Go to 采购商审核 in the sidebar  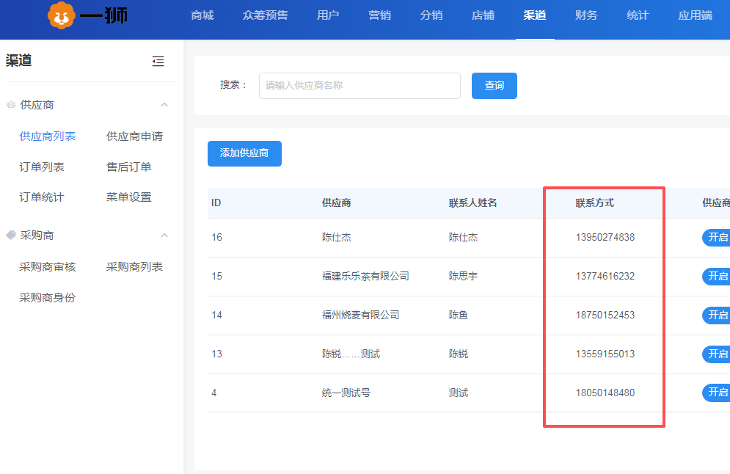(48, 267)
